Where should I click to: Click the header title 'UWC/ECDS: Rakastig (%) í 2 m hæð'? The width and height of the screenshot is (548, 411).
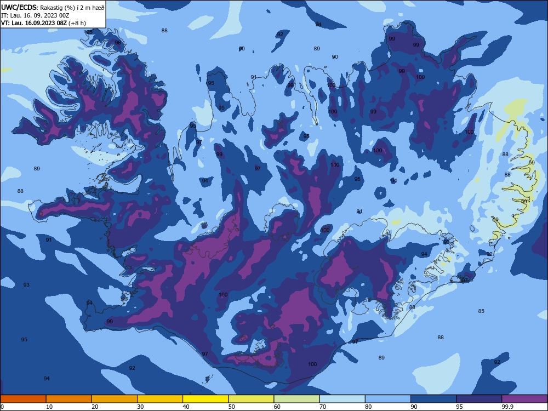[53, 8]
